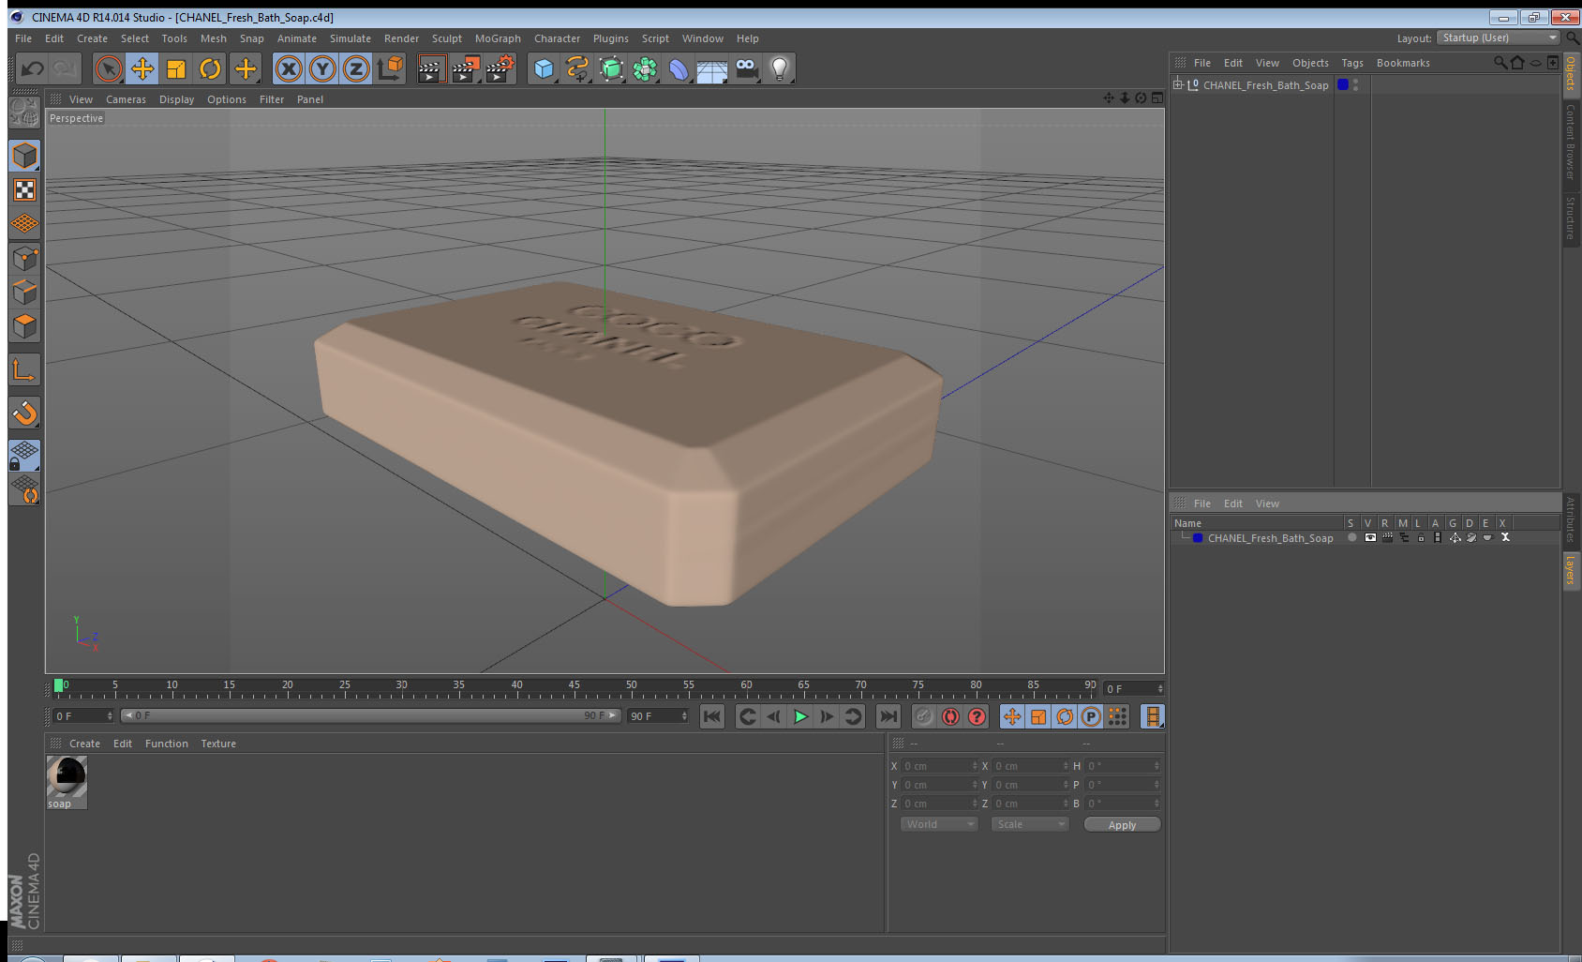Expand CHANEL_Fresh_Bath_Soap object tree
The image size is (1582, 962).
pyautogui.click(x=1178, y=84)
